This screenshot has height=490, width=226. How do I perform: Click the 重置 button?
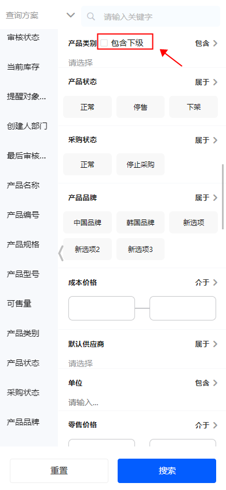click(x=59, y=471)
